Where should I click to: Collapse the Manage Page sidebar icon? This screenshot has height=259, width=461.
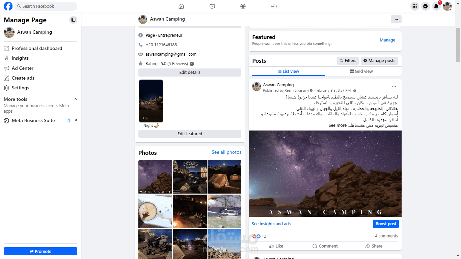[x=73, y=20]
